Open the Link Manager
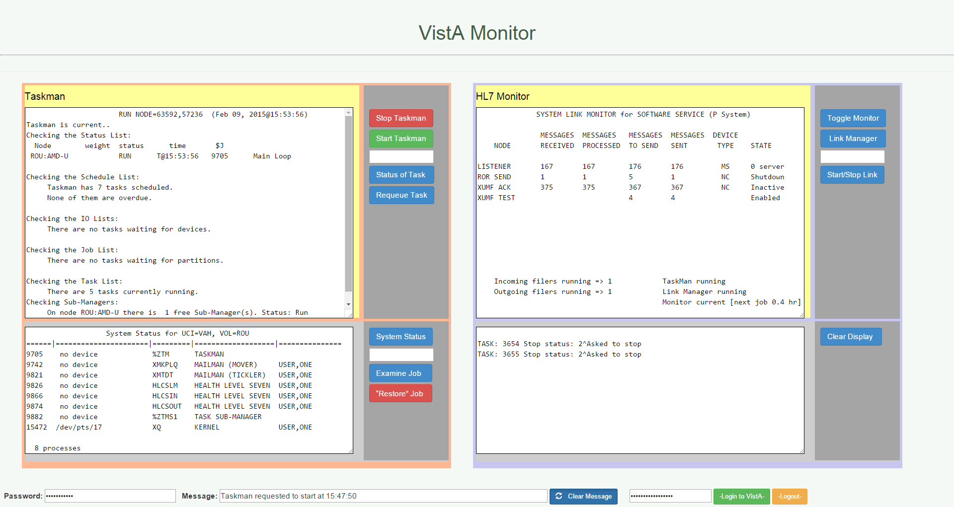 [853, 138]
